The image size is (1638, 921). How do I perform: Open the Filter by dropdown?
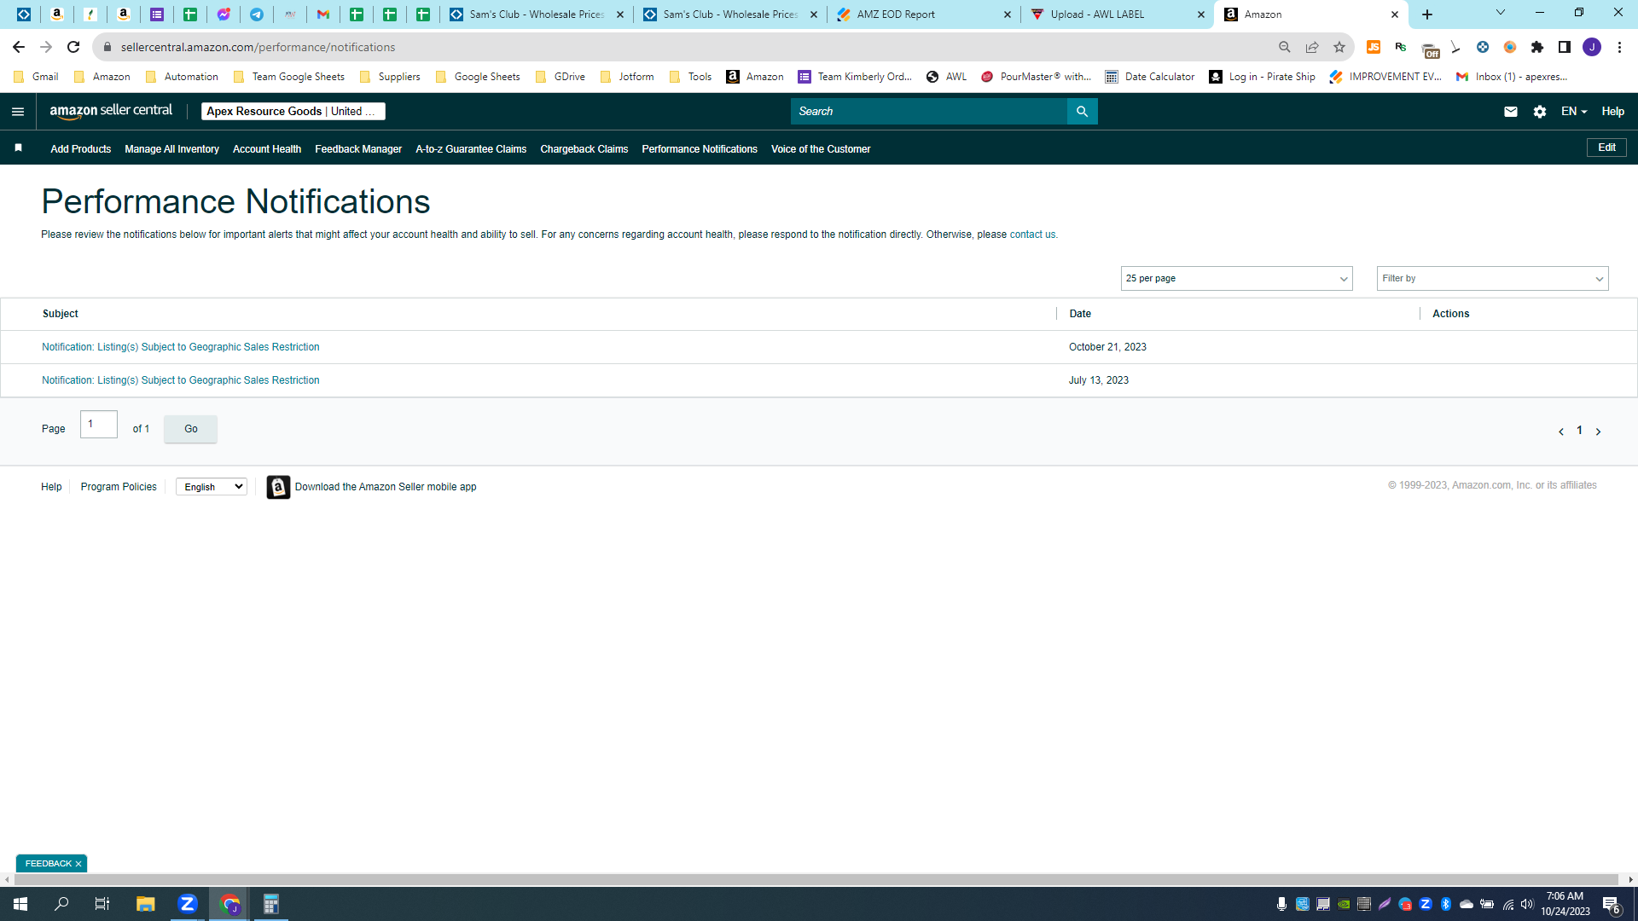click(x=1492, y=279)
